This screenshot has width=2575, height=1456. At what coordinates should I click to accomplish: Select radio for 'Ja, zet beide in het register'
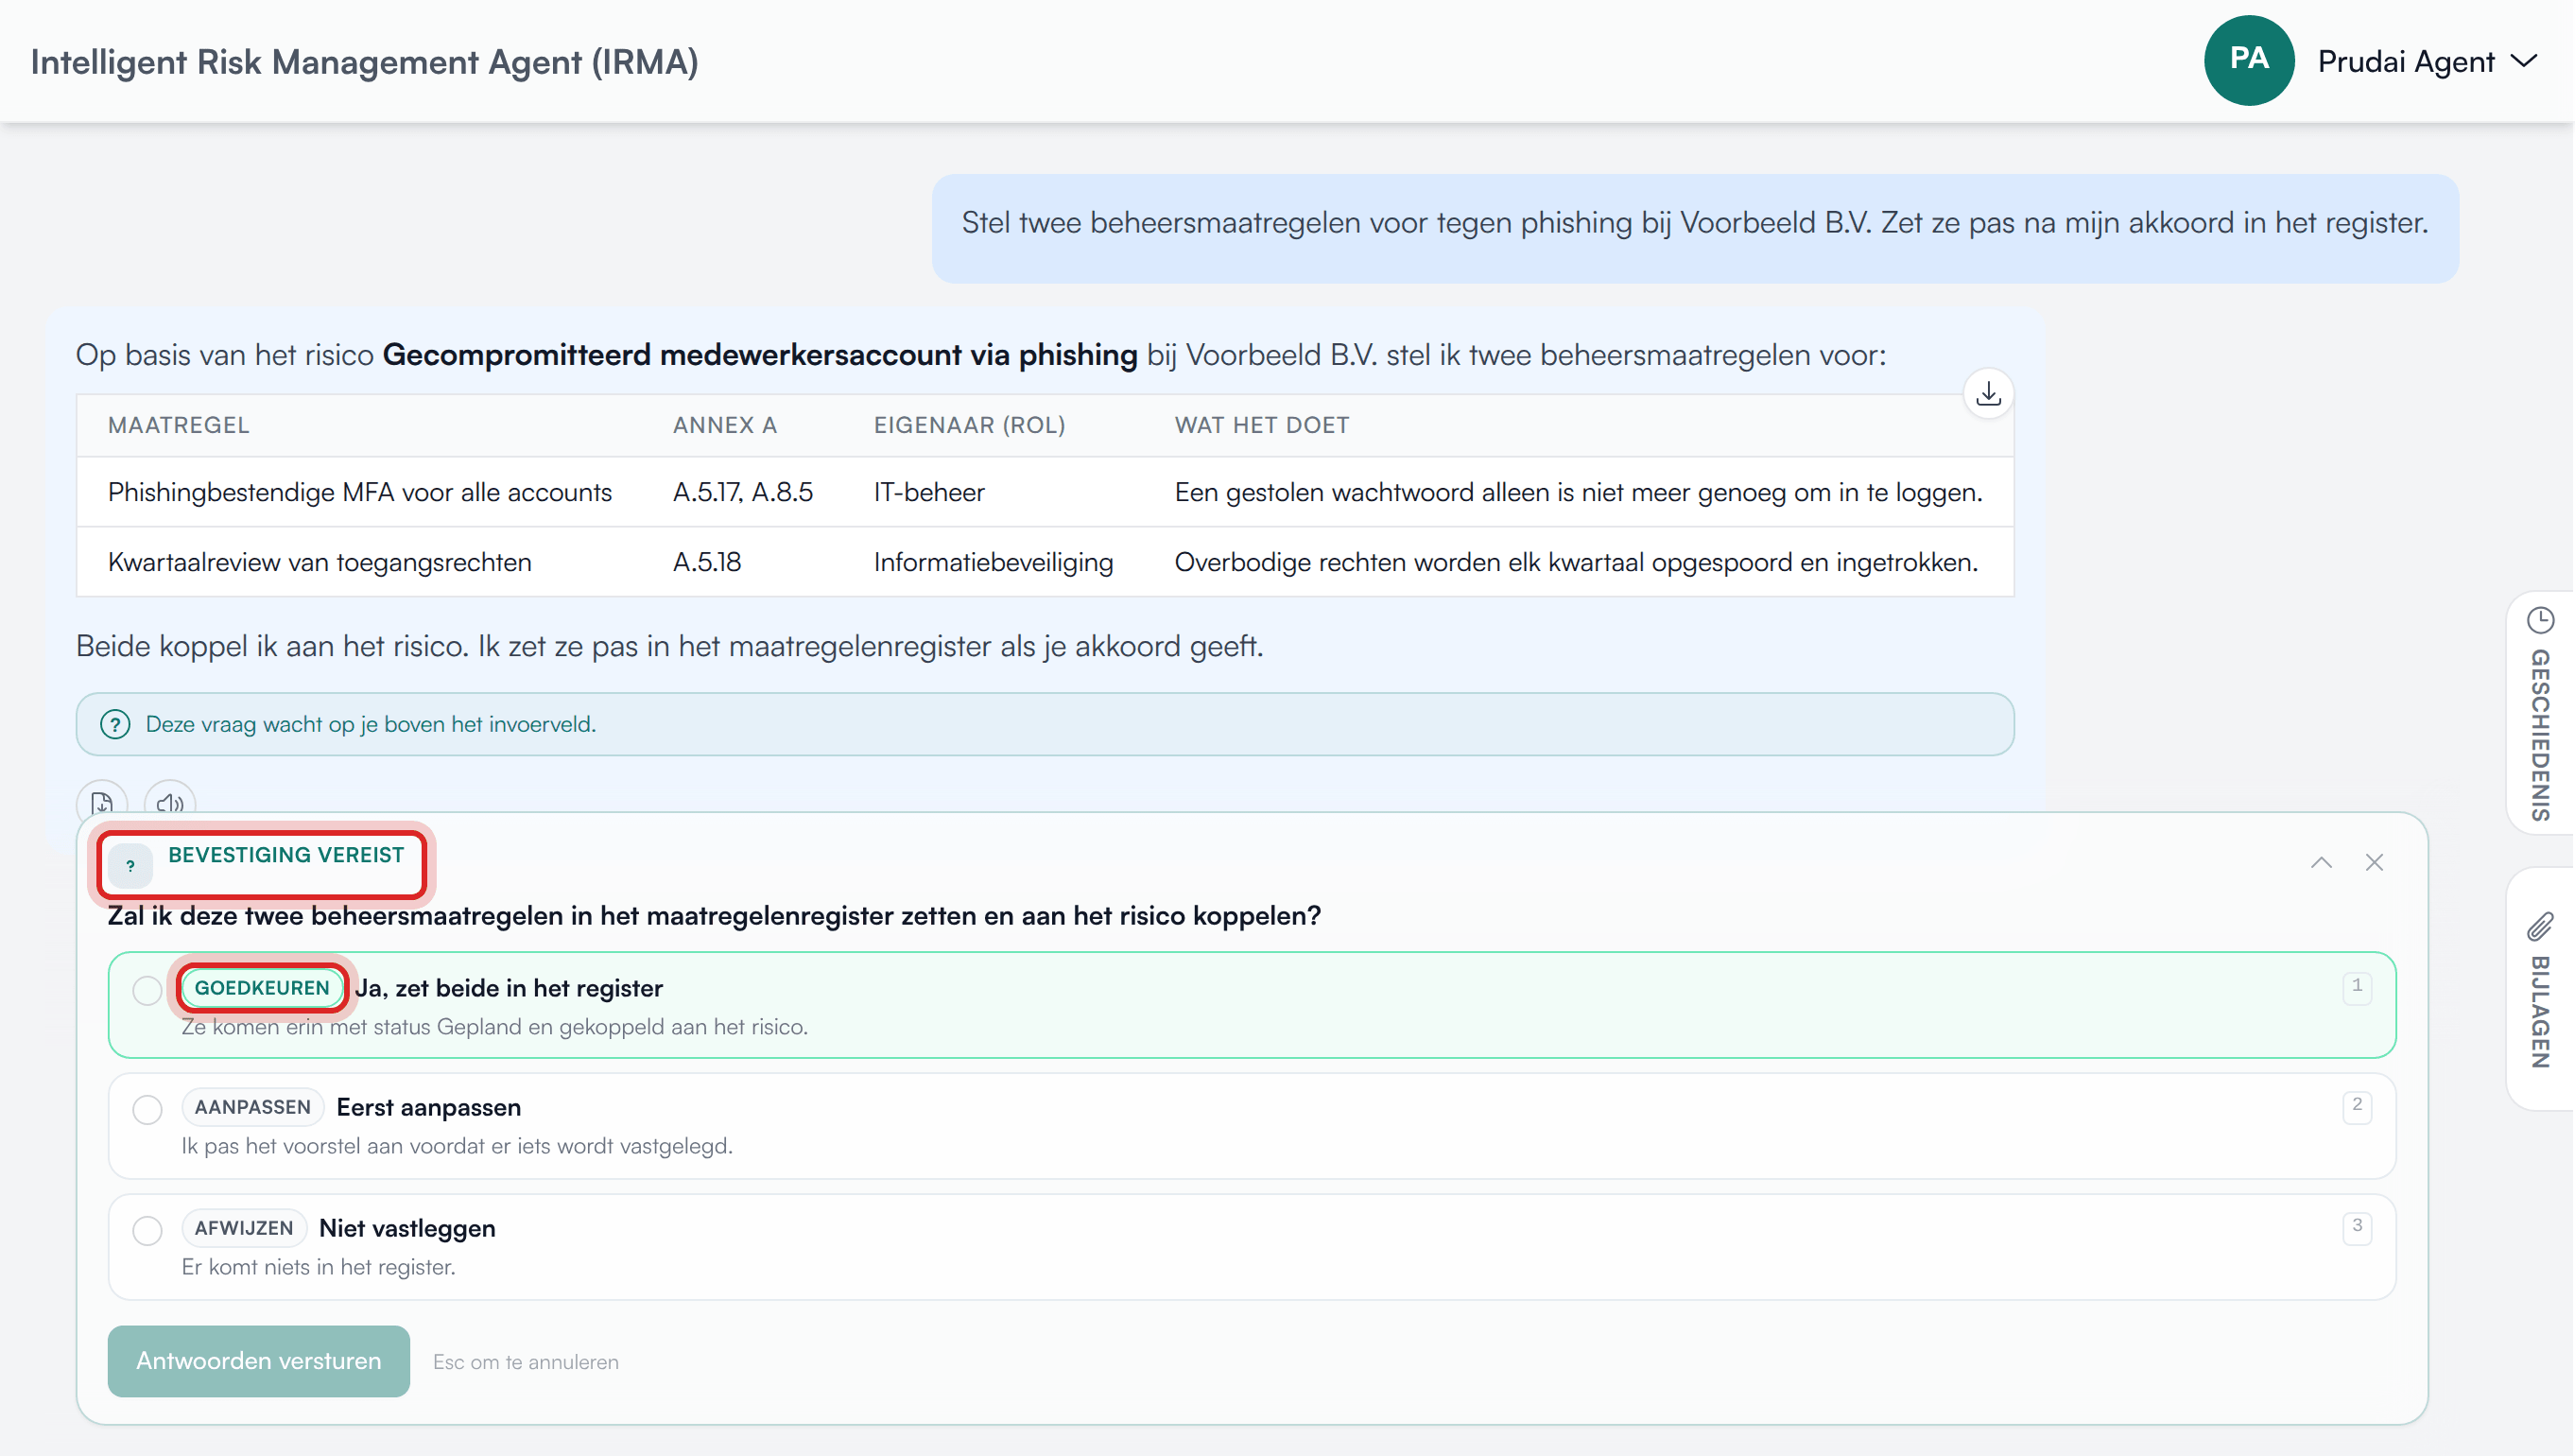click(147, 990)
